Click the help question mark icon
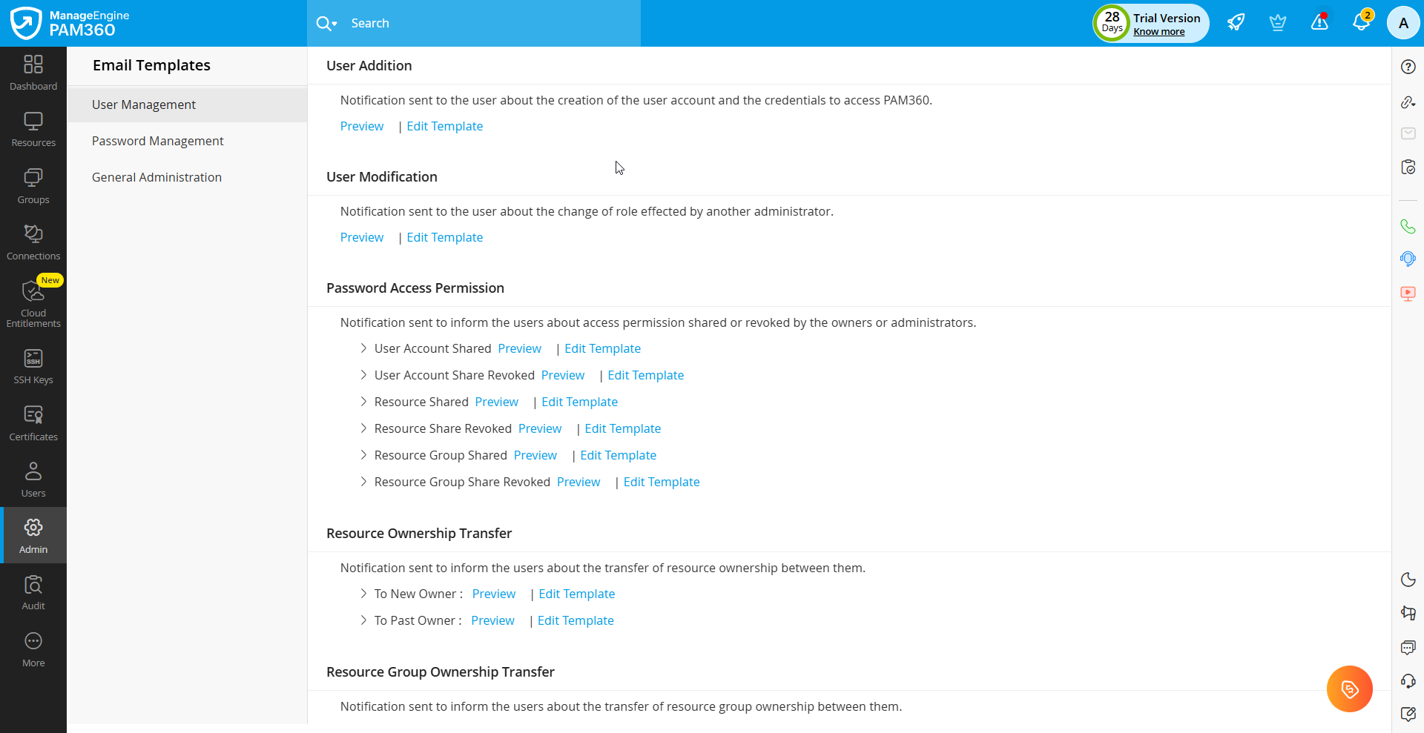1424x733 pixels. [x=1408, y=67]
